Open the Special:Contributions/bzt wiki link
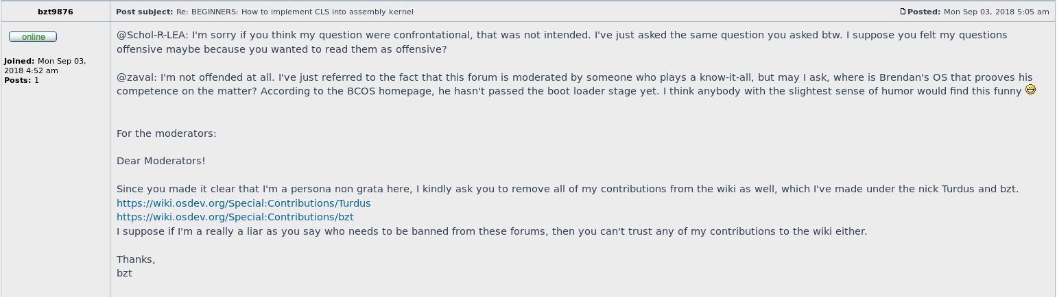The width and height of the screenshot is (1057, 297). click(235, 217)
